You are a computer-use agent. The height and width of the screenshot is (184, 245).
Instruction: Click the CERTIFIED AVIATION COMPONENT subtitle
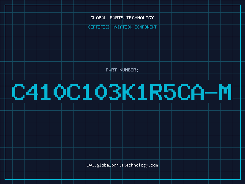(122, 27)
